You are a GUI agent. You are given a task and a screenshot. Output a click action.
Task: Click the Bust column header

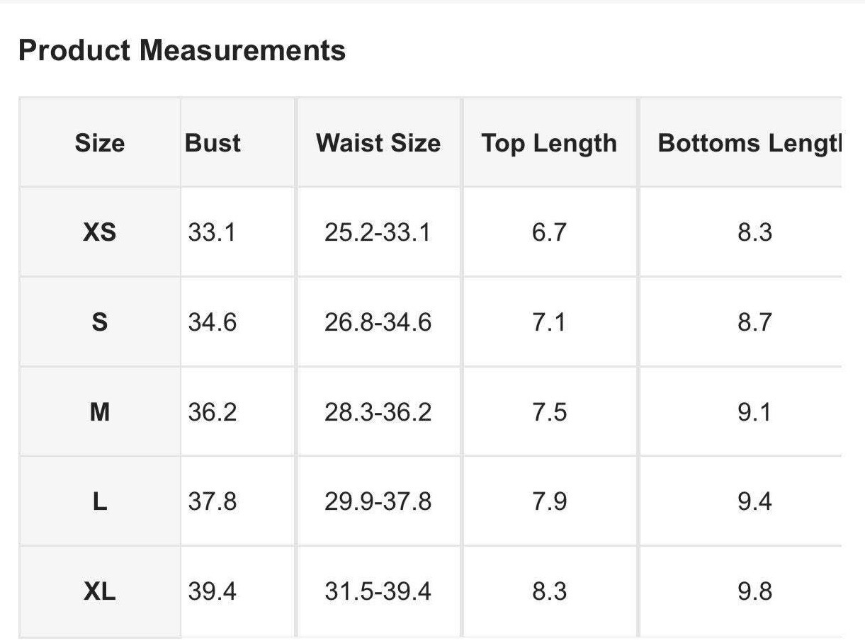tap(213, 143)
